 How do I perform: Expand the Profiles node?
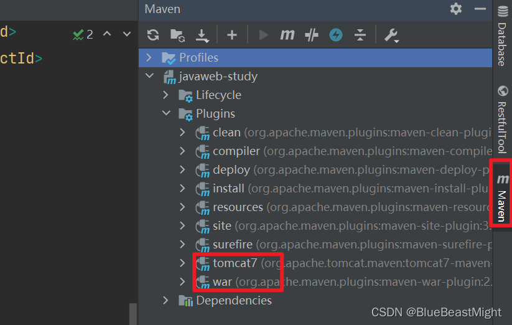click(149, 57)
